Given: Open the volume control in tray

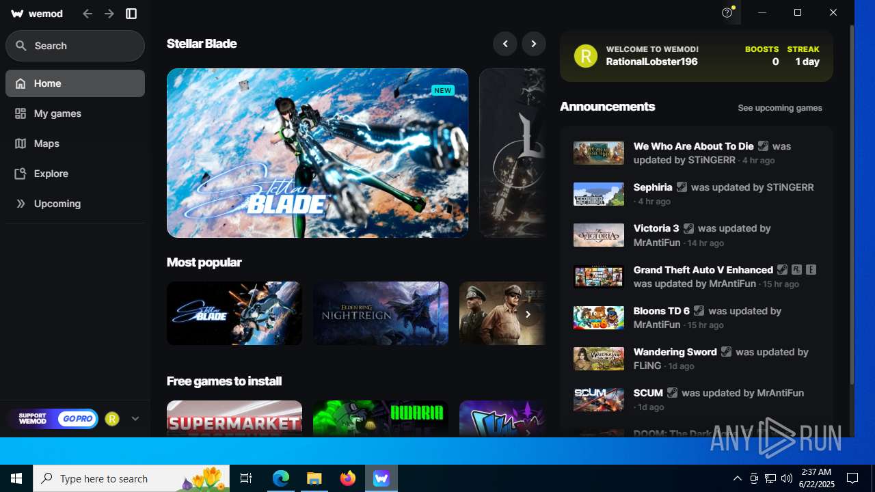Looking at the screenshot, I should point(787,478).
